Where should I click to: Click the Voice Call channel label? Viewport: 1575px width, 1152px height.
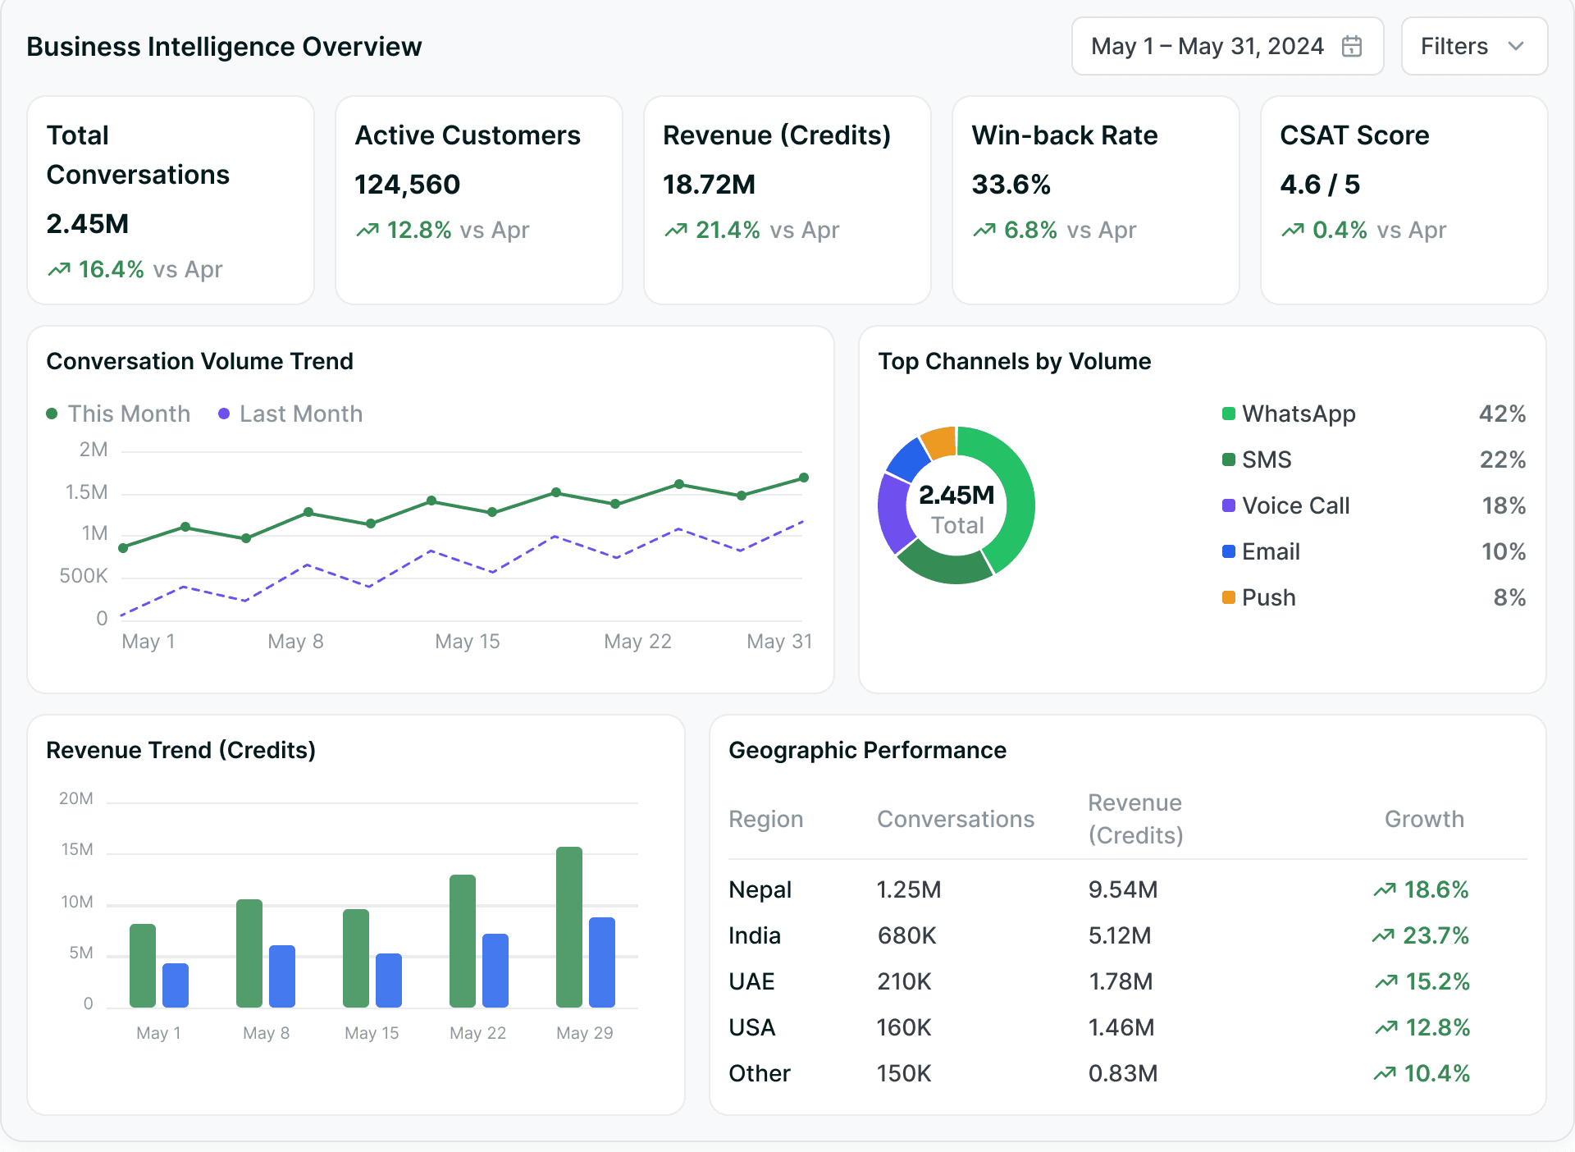coord(1296,505)
